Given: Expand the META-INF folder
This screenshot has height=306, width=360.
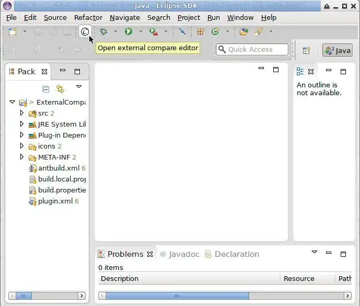Looking at the screenshot, I should [22, 157].
